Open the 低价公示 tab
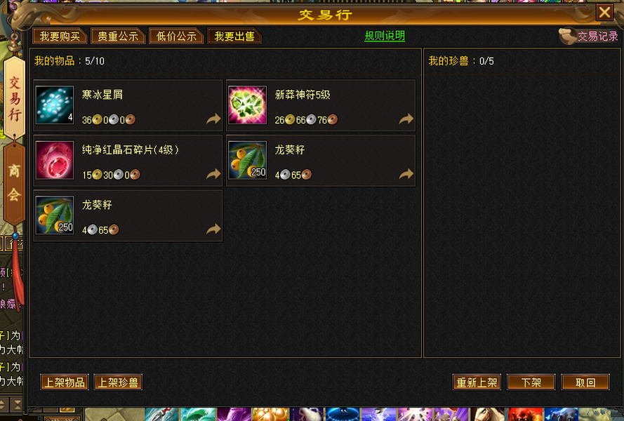This screenshot has width=624, height=421. coord(176,36)
